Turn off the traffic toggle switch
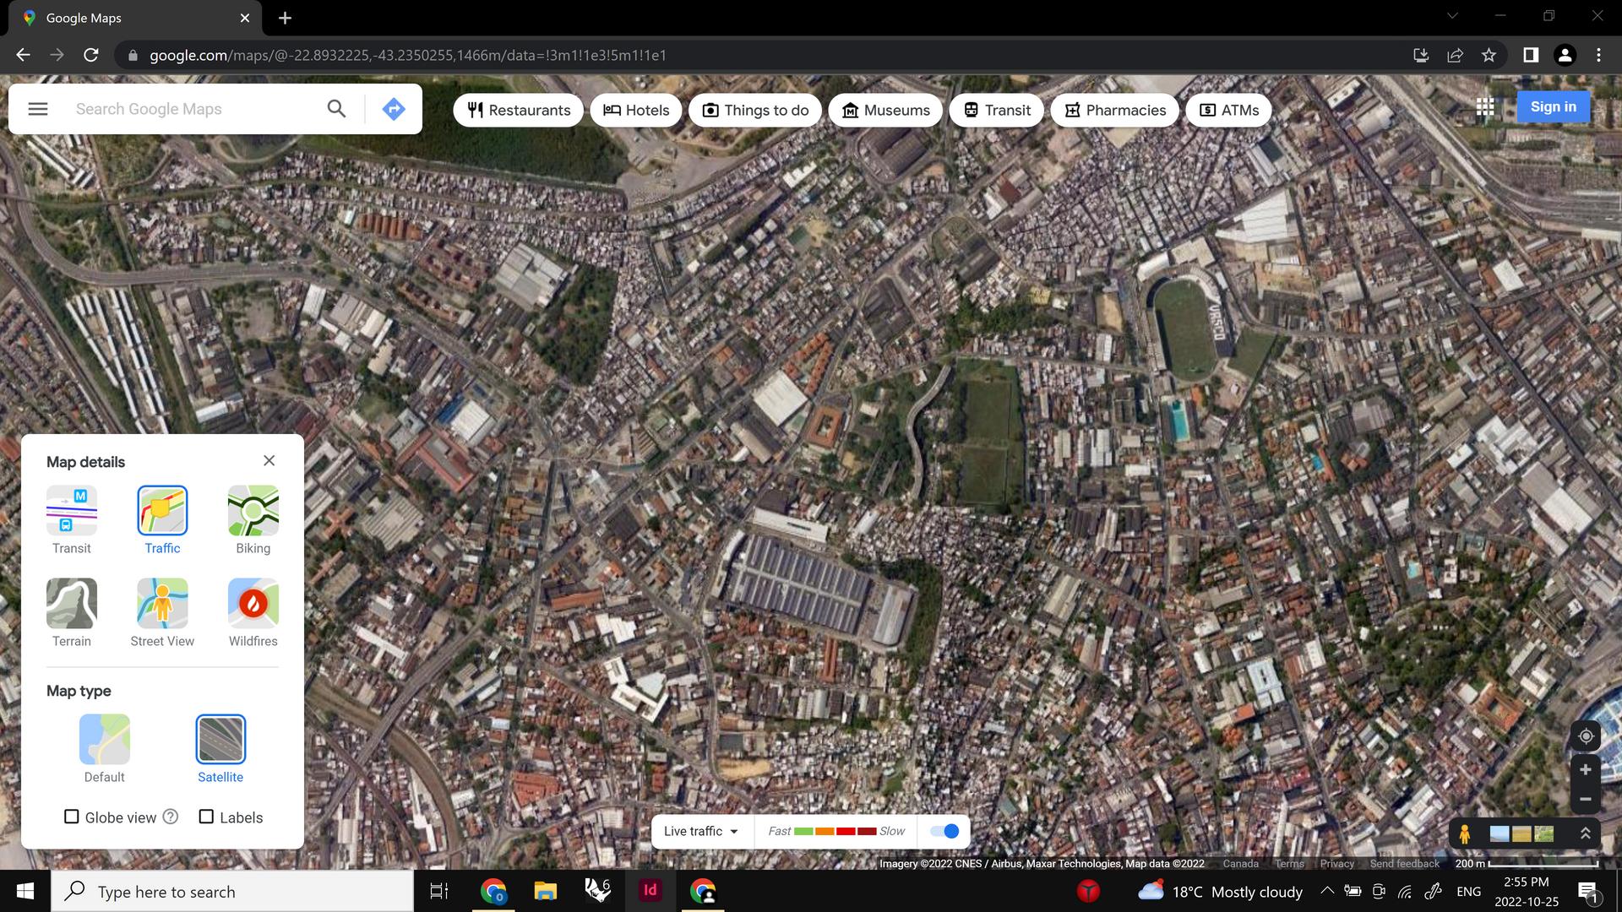This screenshot has height=912, width=1622. [x=944, y=831]
